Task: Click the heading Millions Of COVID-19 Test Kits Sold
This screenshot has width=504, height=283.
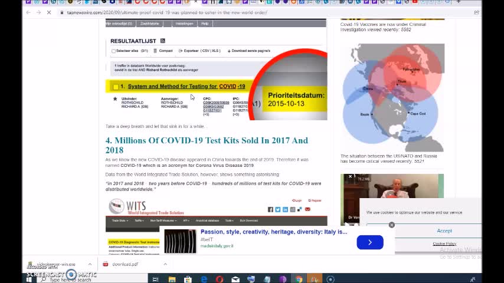Action: coord(207,145)
